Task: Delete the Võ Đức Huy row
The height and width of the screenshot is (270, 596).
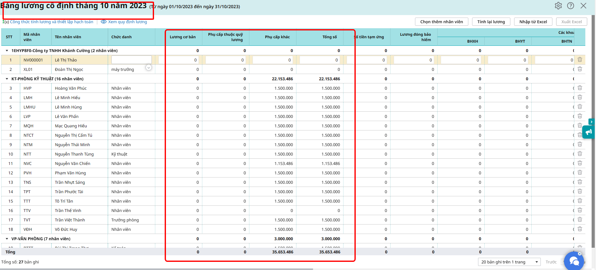Action: click(x=580, y=229)
